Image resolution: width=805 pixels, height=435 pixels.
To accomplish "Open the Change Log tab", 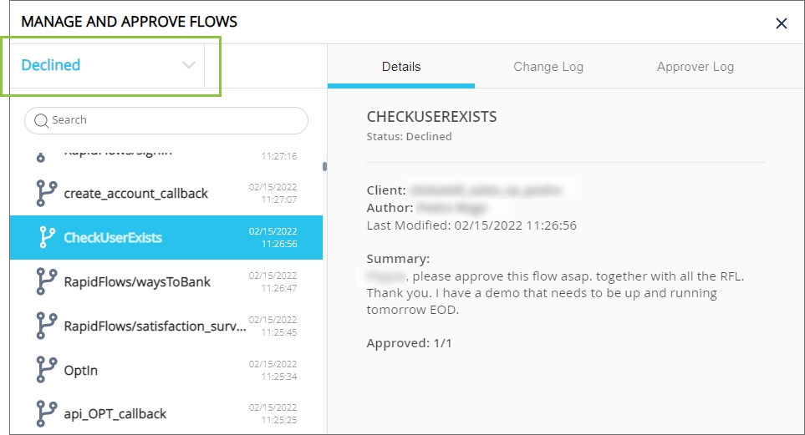I will 548,67.
